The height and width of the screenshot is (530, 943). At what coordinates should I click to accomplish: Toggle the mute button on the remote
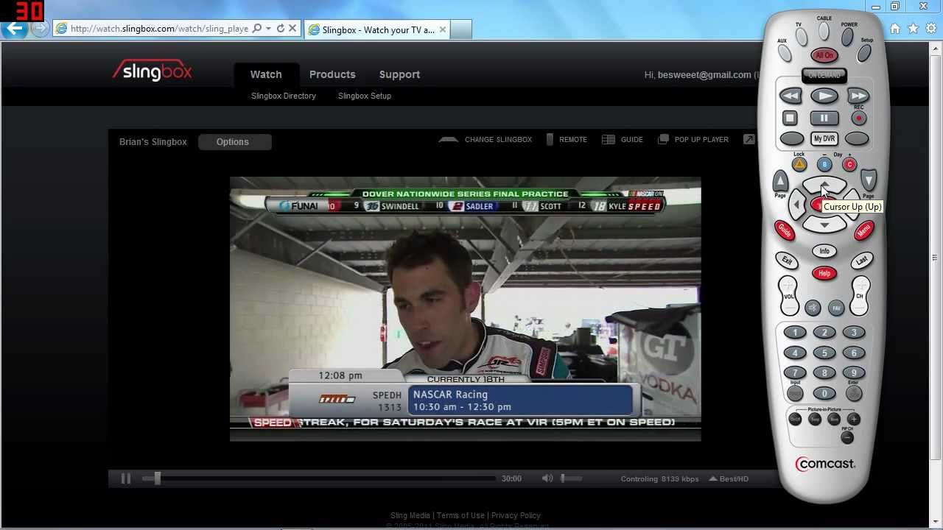813,308
